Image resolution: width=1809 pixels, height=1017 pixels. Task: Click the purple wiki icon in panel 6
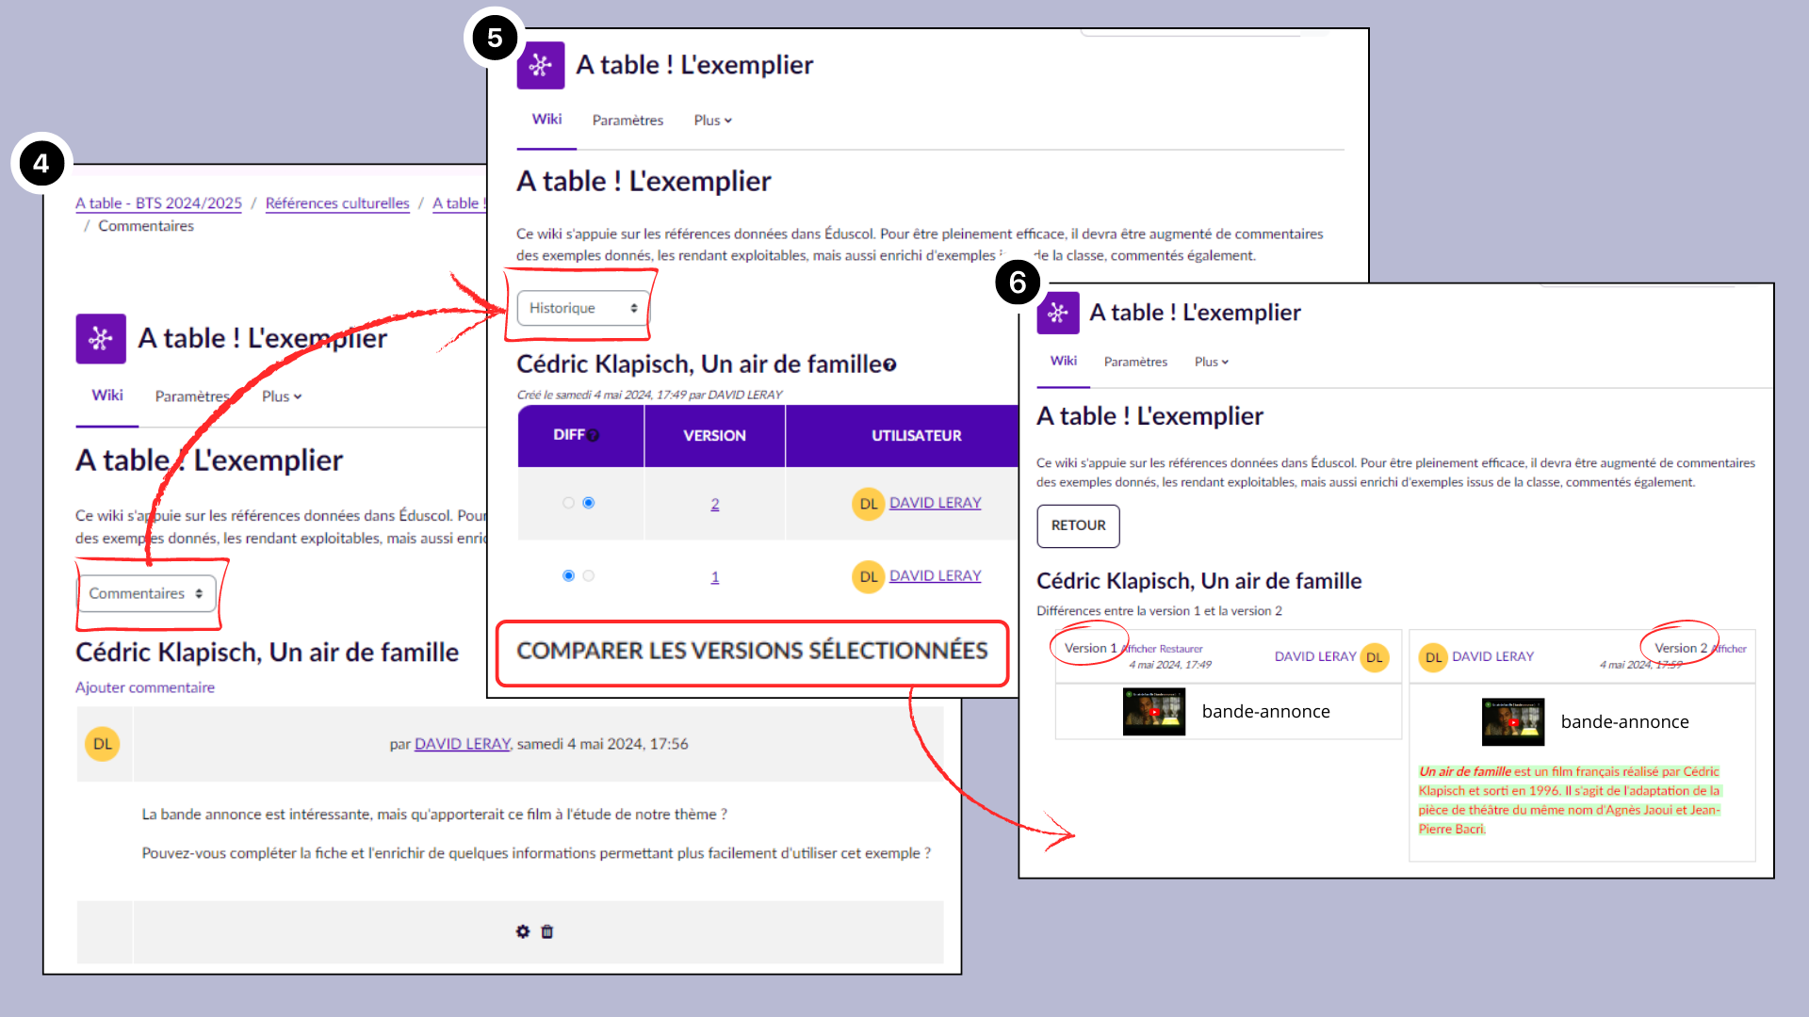[1058, 313]
